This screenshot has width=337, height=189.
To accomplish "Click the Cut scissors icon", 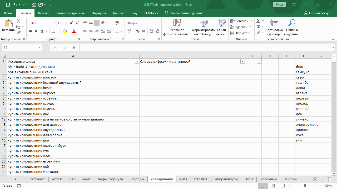I will (18, 21).
